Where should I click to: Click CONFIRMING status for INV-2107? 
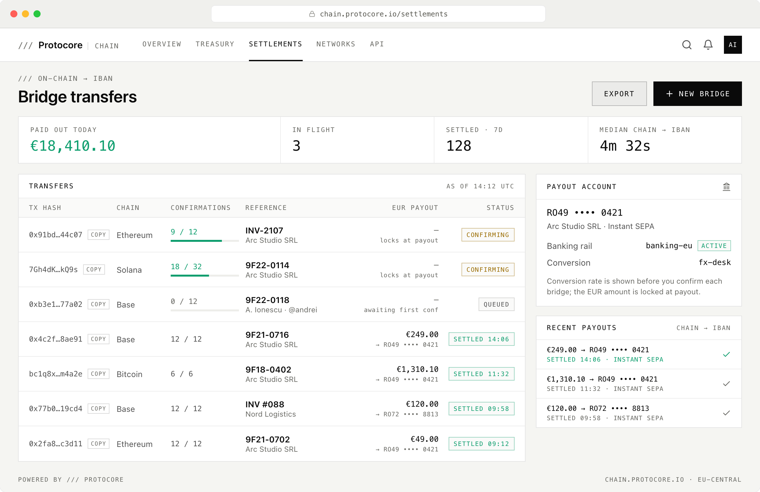(488, 235)
